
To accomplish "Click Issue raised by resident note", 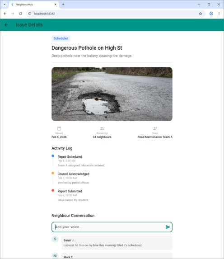I will 73,200.
